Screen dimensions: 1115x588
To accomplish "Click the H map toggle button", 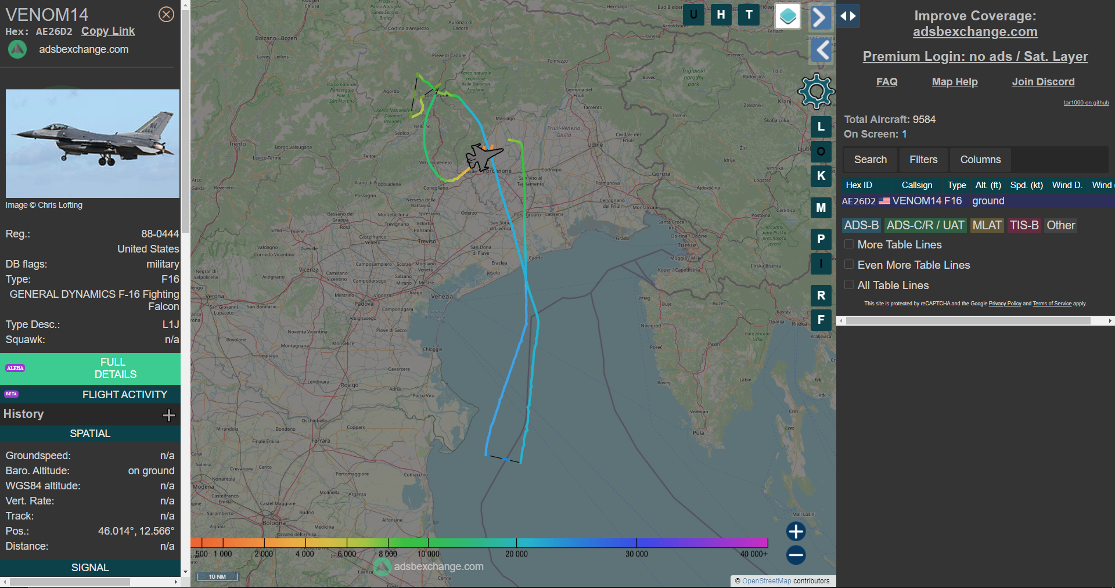I will (x=721, y=15).
